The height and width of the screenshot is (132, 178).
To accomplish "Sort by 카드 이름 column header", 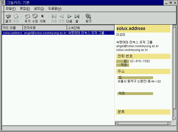I will tap(12, 28).
